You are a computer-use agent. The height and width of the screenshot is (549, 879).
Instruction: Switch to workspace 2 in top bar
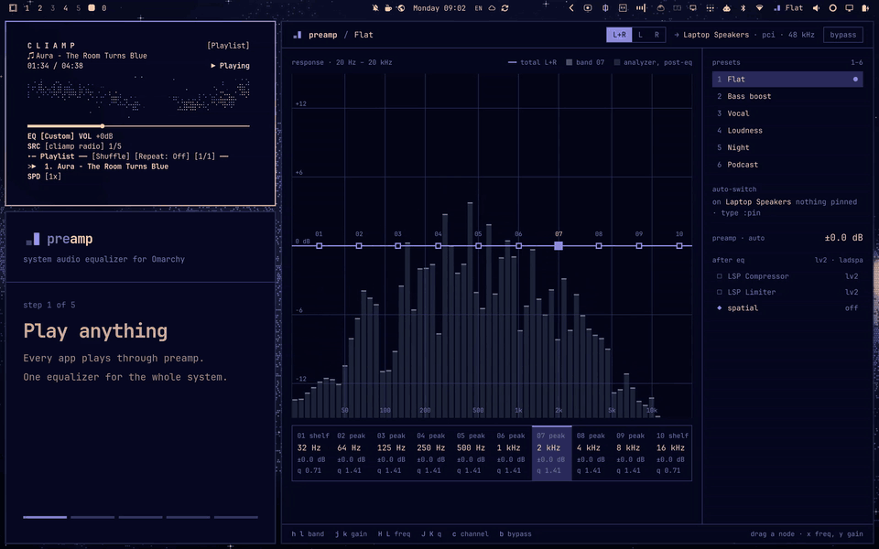point(39,8)
